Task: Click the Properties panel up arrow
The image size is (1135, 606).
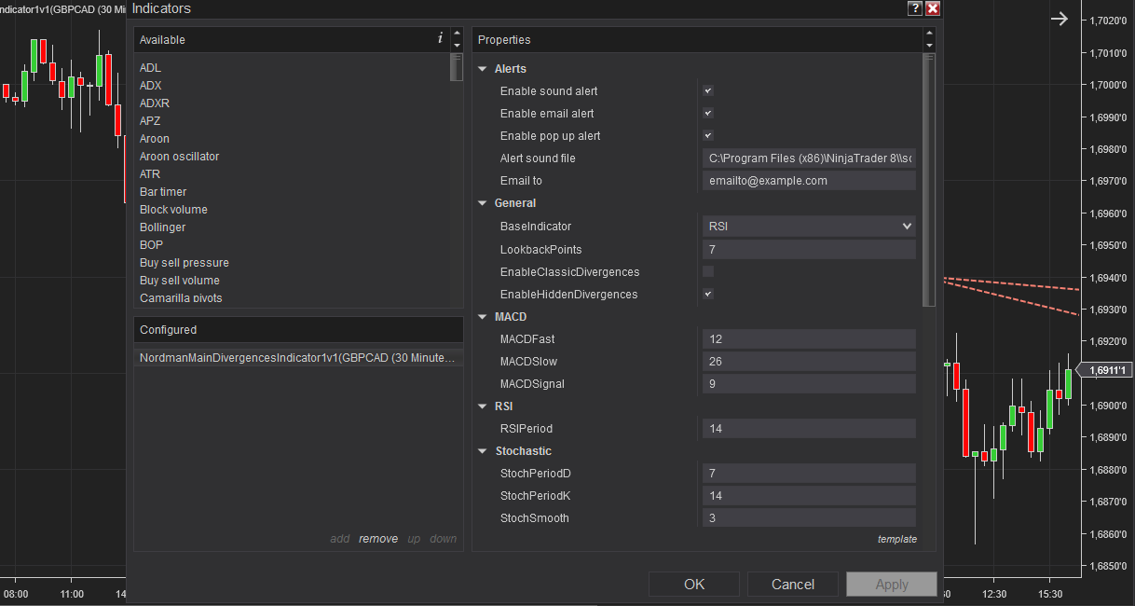Action: tap(928, 34)
